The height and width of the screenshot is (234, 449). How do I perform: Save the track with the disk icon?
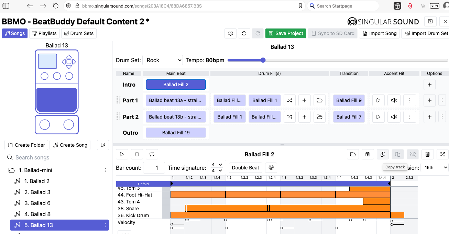click(368, 154)
